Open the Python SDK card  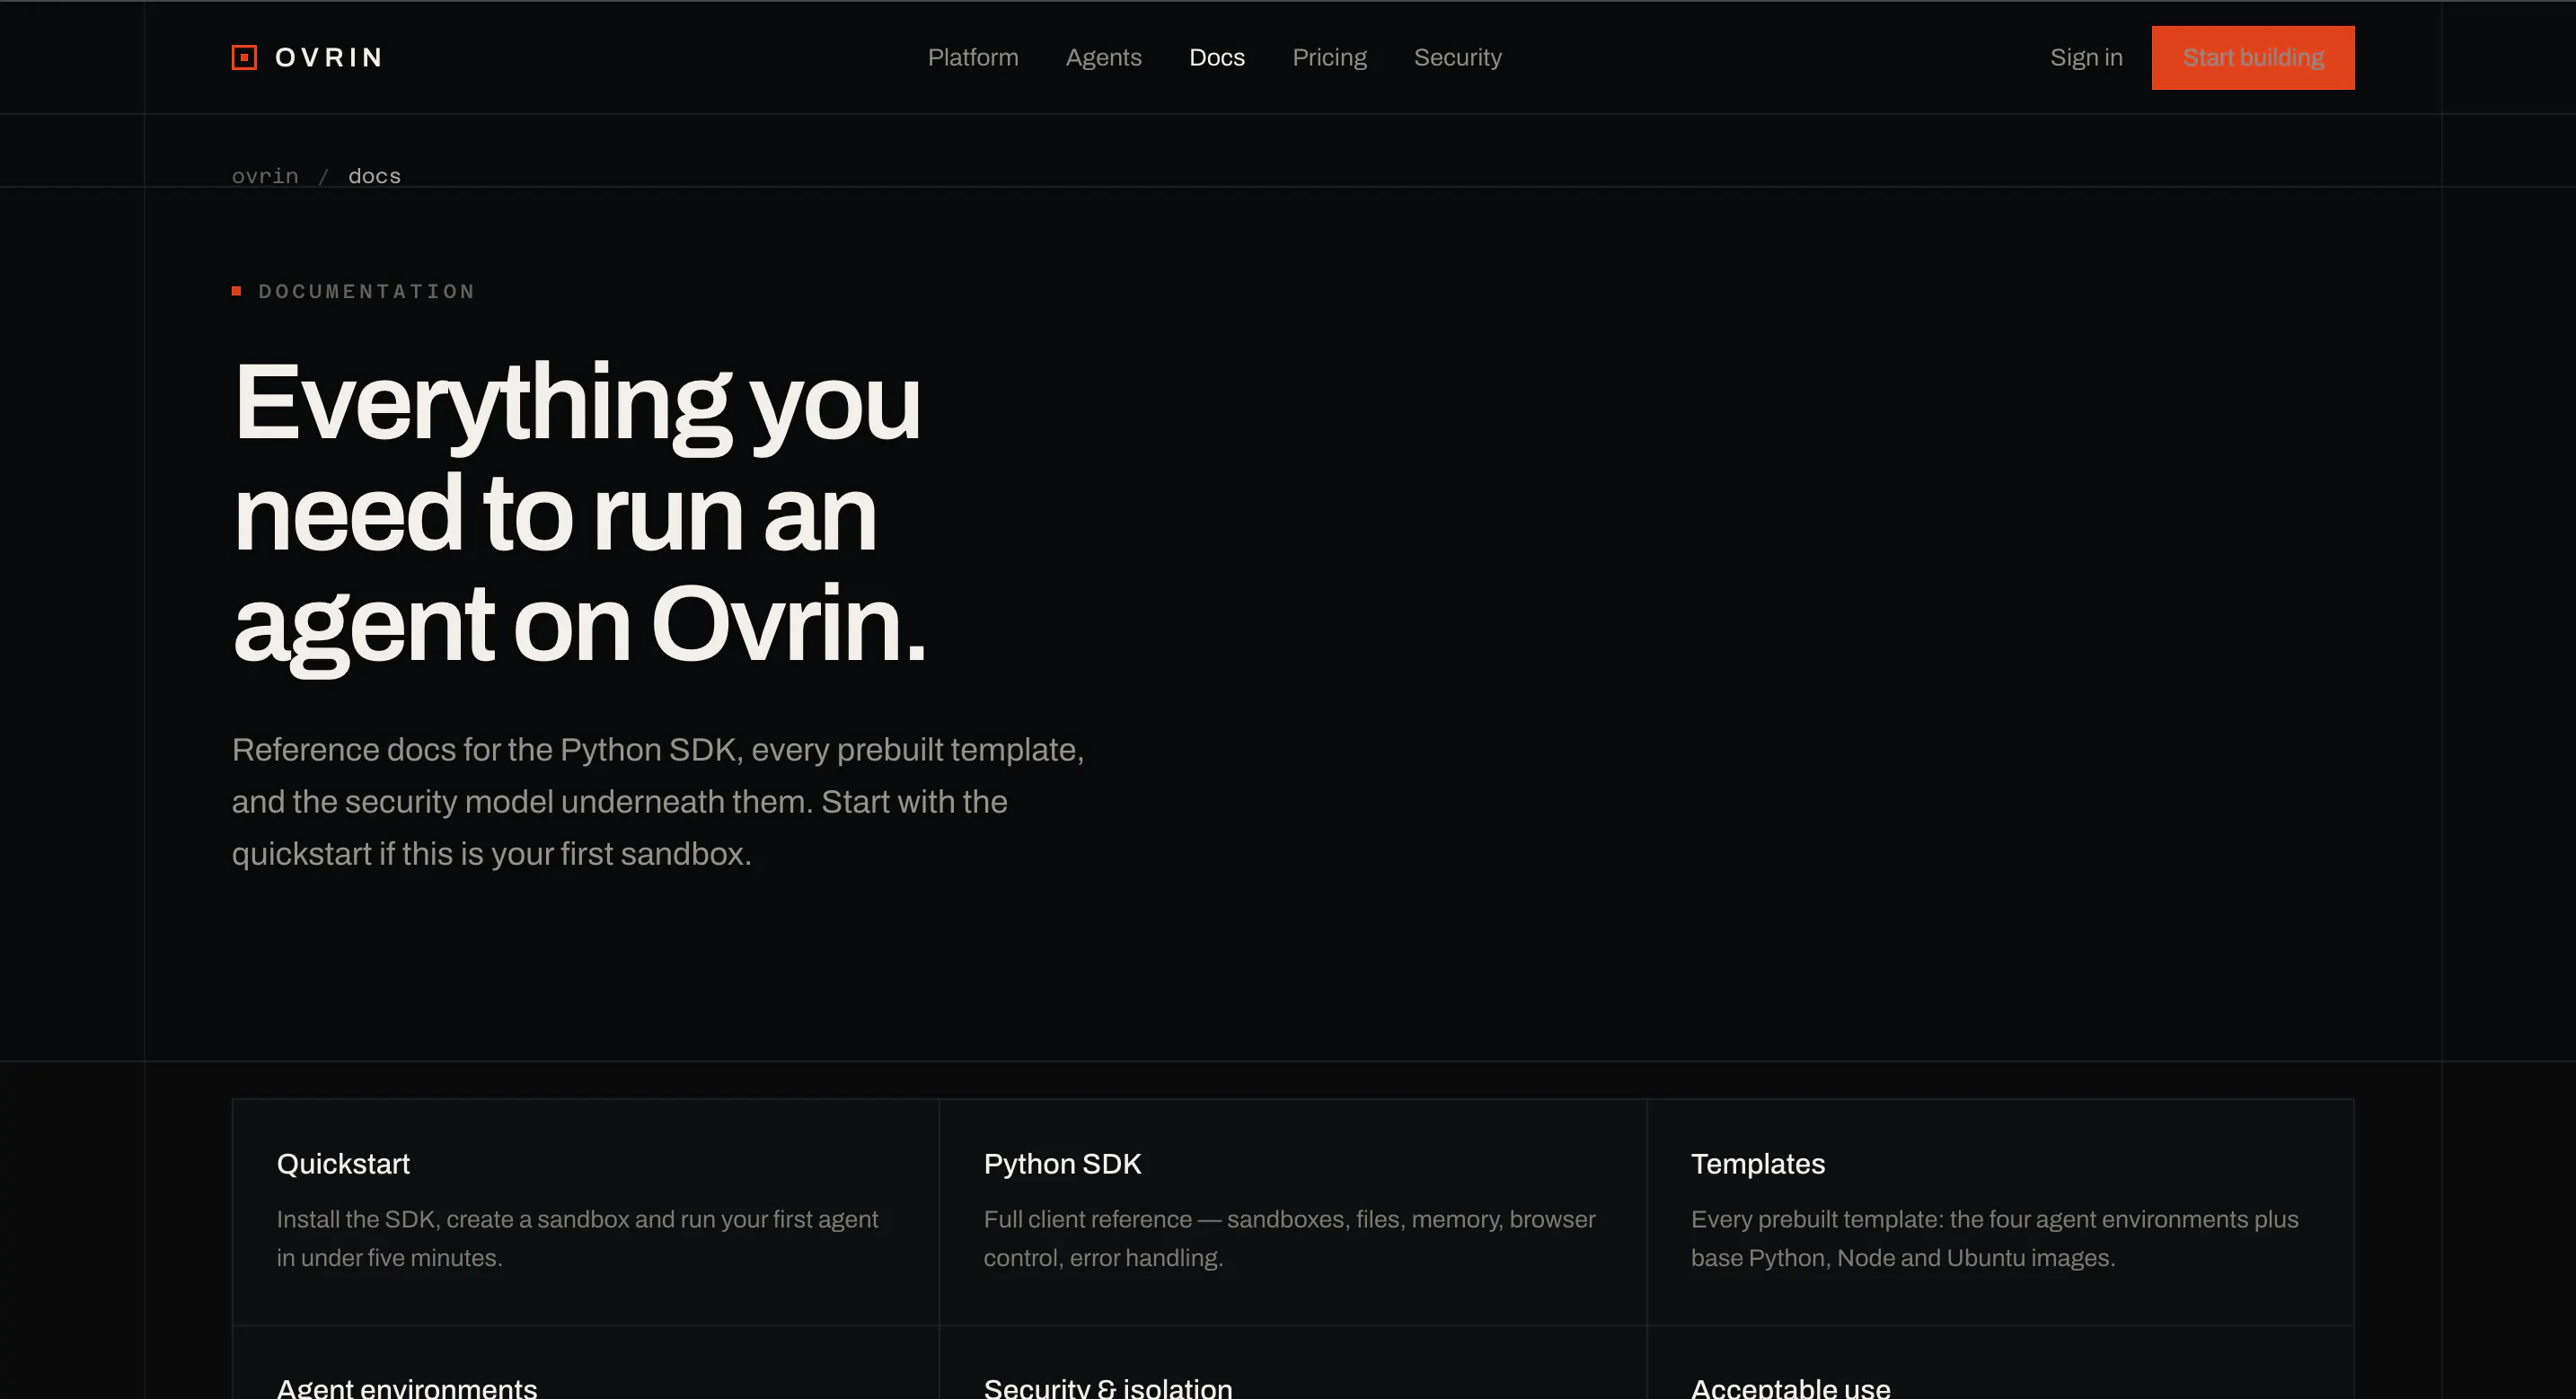[x=1292, y=1212]
